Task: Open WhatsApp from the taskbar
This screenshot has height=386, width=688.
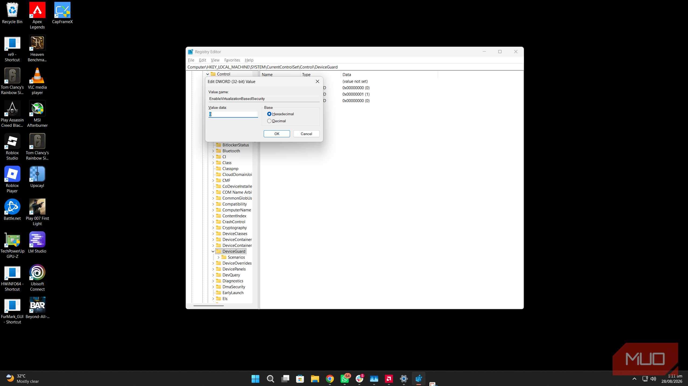Action: (x=345, y=379)
